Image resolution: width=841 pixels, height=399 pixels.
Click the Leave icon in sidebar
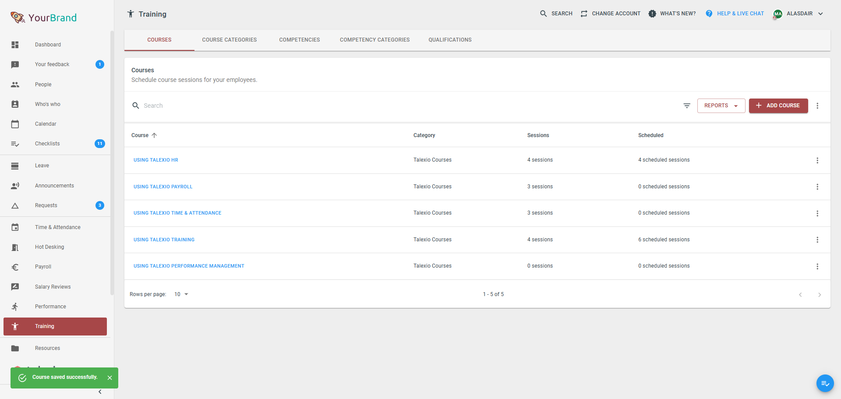(x=15, y=166)
